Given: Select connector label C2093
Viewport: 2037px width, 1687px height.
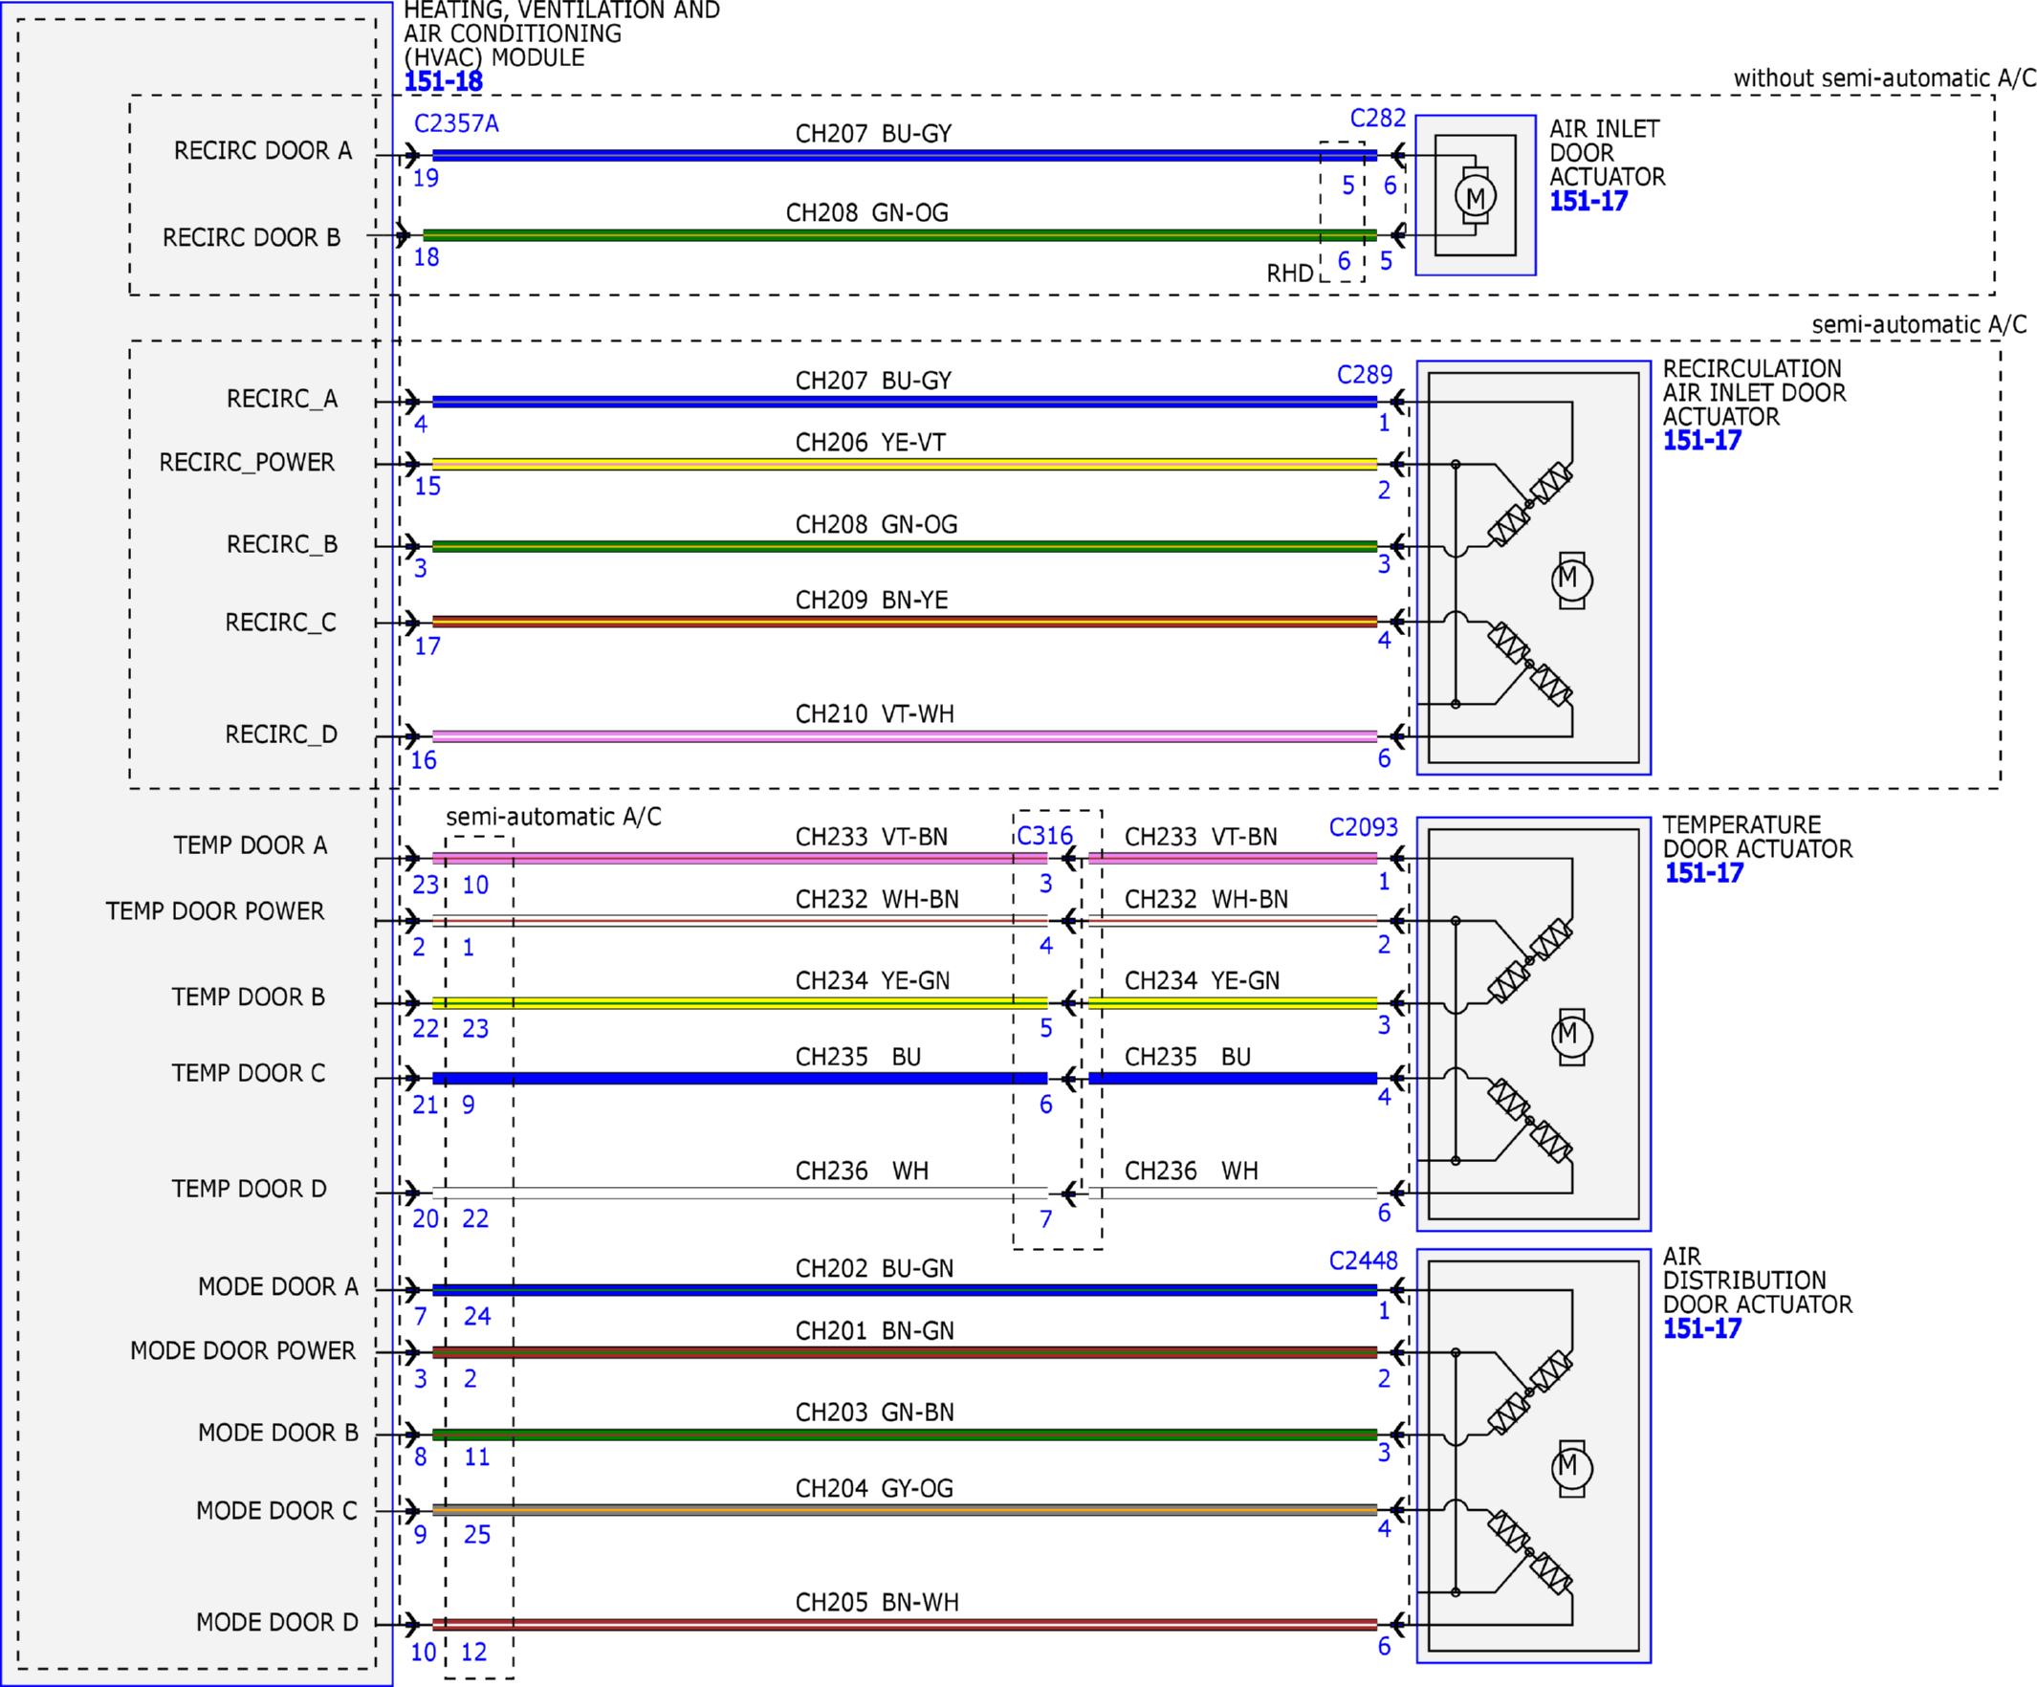Looking at the screenshot, I should [x=1363, y=827].
